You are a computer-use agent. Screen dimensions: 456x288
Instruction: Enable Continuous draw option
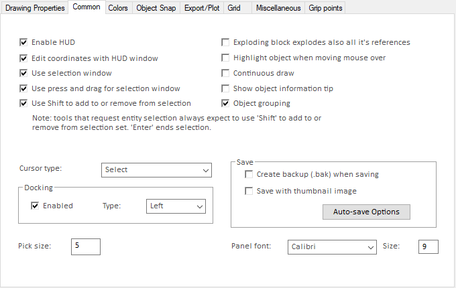click(x=226, y=73)
